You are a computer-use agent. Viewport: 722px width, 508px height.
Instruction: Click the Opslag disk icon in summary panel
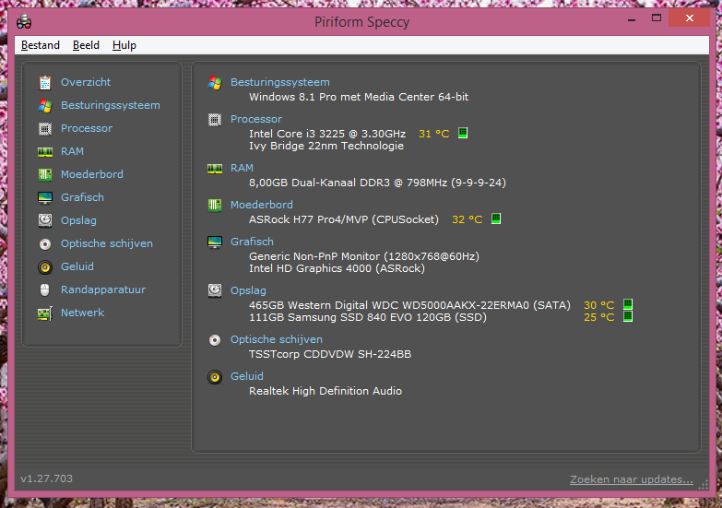pyautogui.click(x=215, y=290)
